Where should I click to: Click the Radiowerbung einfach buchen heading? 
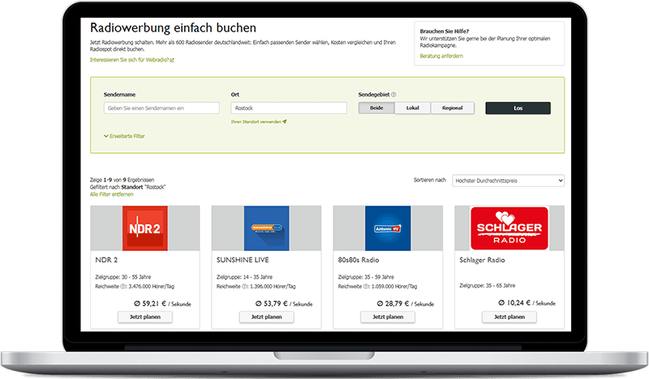tap(173, 28)
